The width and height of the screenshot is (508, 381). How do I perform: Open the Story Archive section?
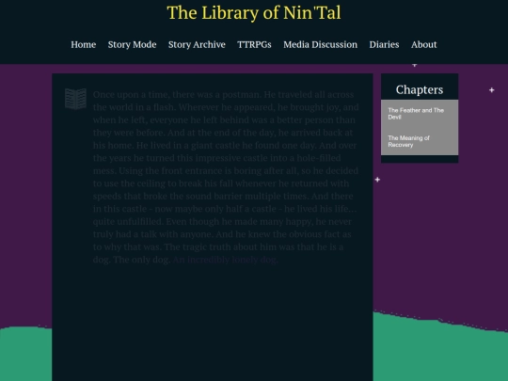pos(197,45)
